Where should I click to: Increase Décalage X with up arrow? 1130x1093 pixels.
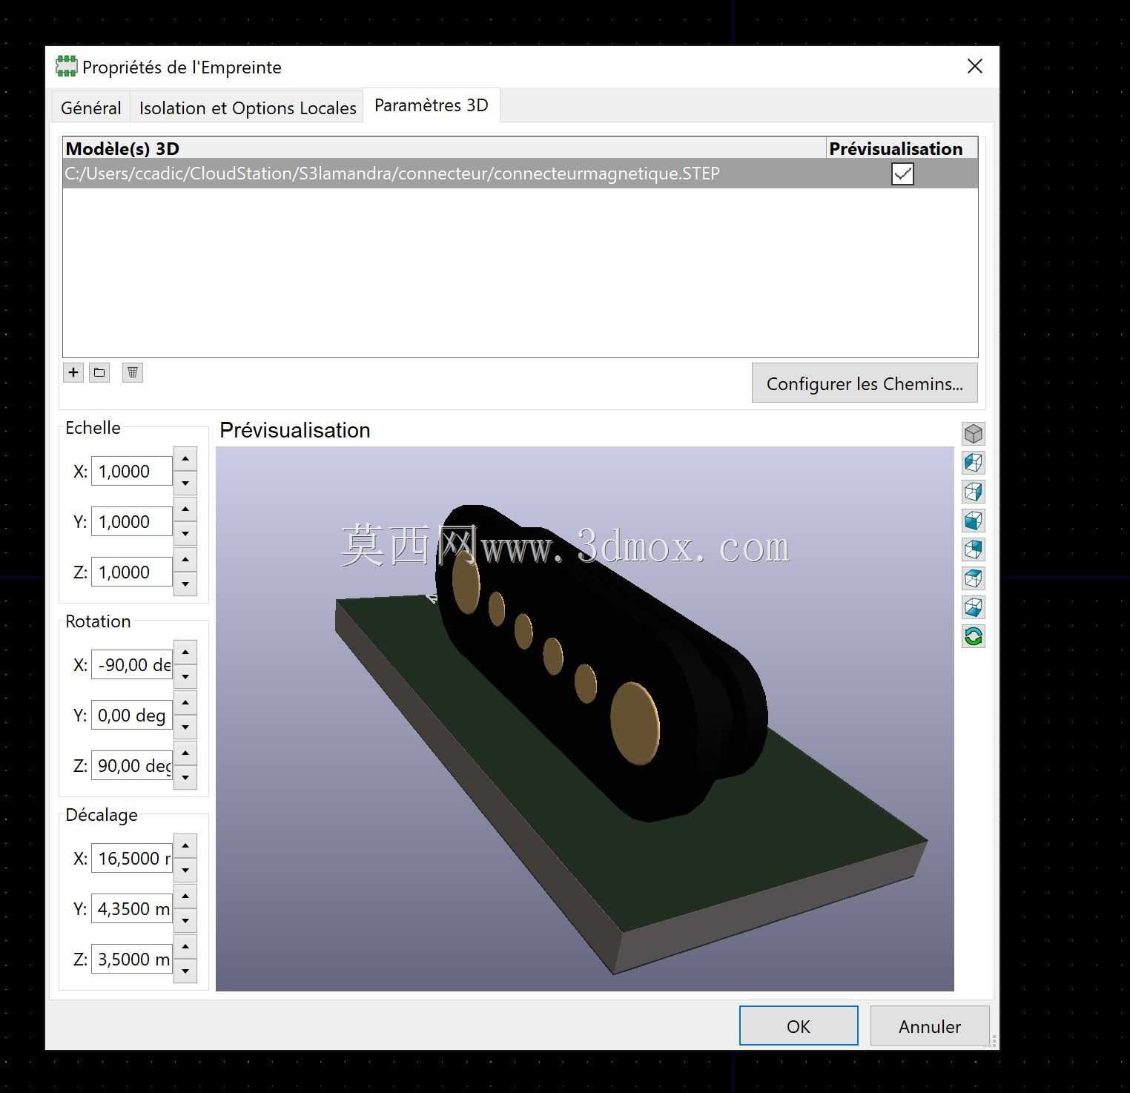pos(185,845)
